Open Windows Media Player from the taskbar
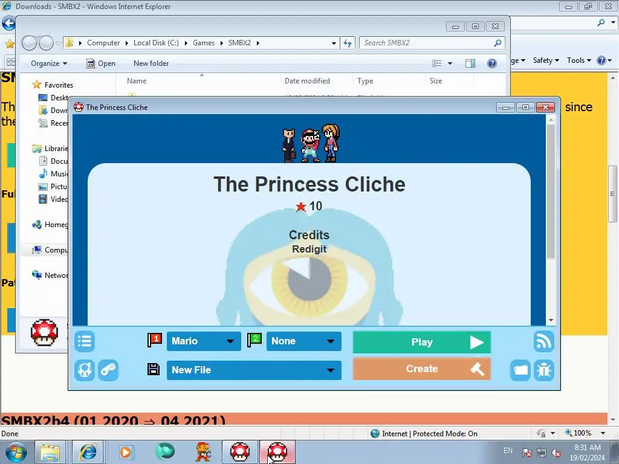 click(127, 452)
